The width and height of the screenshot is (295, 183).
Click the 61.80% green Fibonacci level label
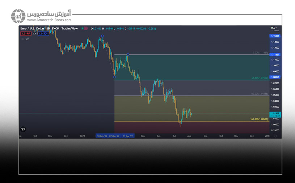(260, 78)
